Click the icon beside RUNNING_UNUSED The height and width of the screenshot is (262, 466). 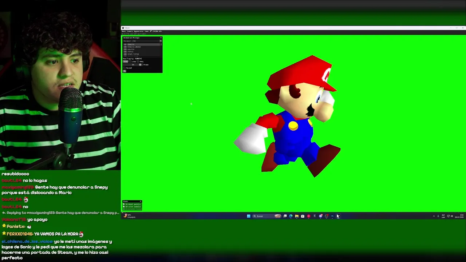pos(125,47)
